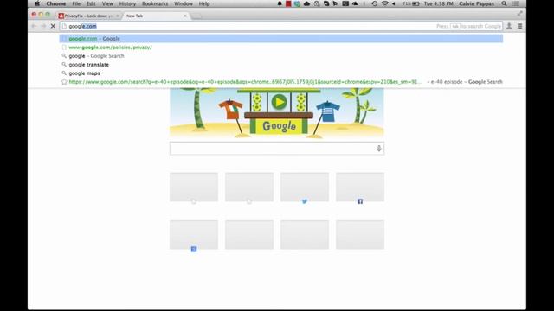Open the volume speaker menu bar icon
The image size is (554, 311).
(393, 3)
